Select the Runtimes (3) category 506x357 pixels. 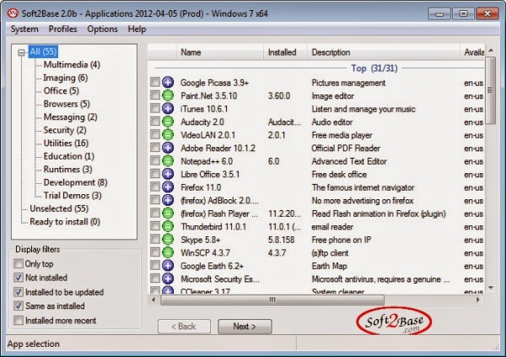[67, 170]
